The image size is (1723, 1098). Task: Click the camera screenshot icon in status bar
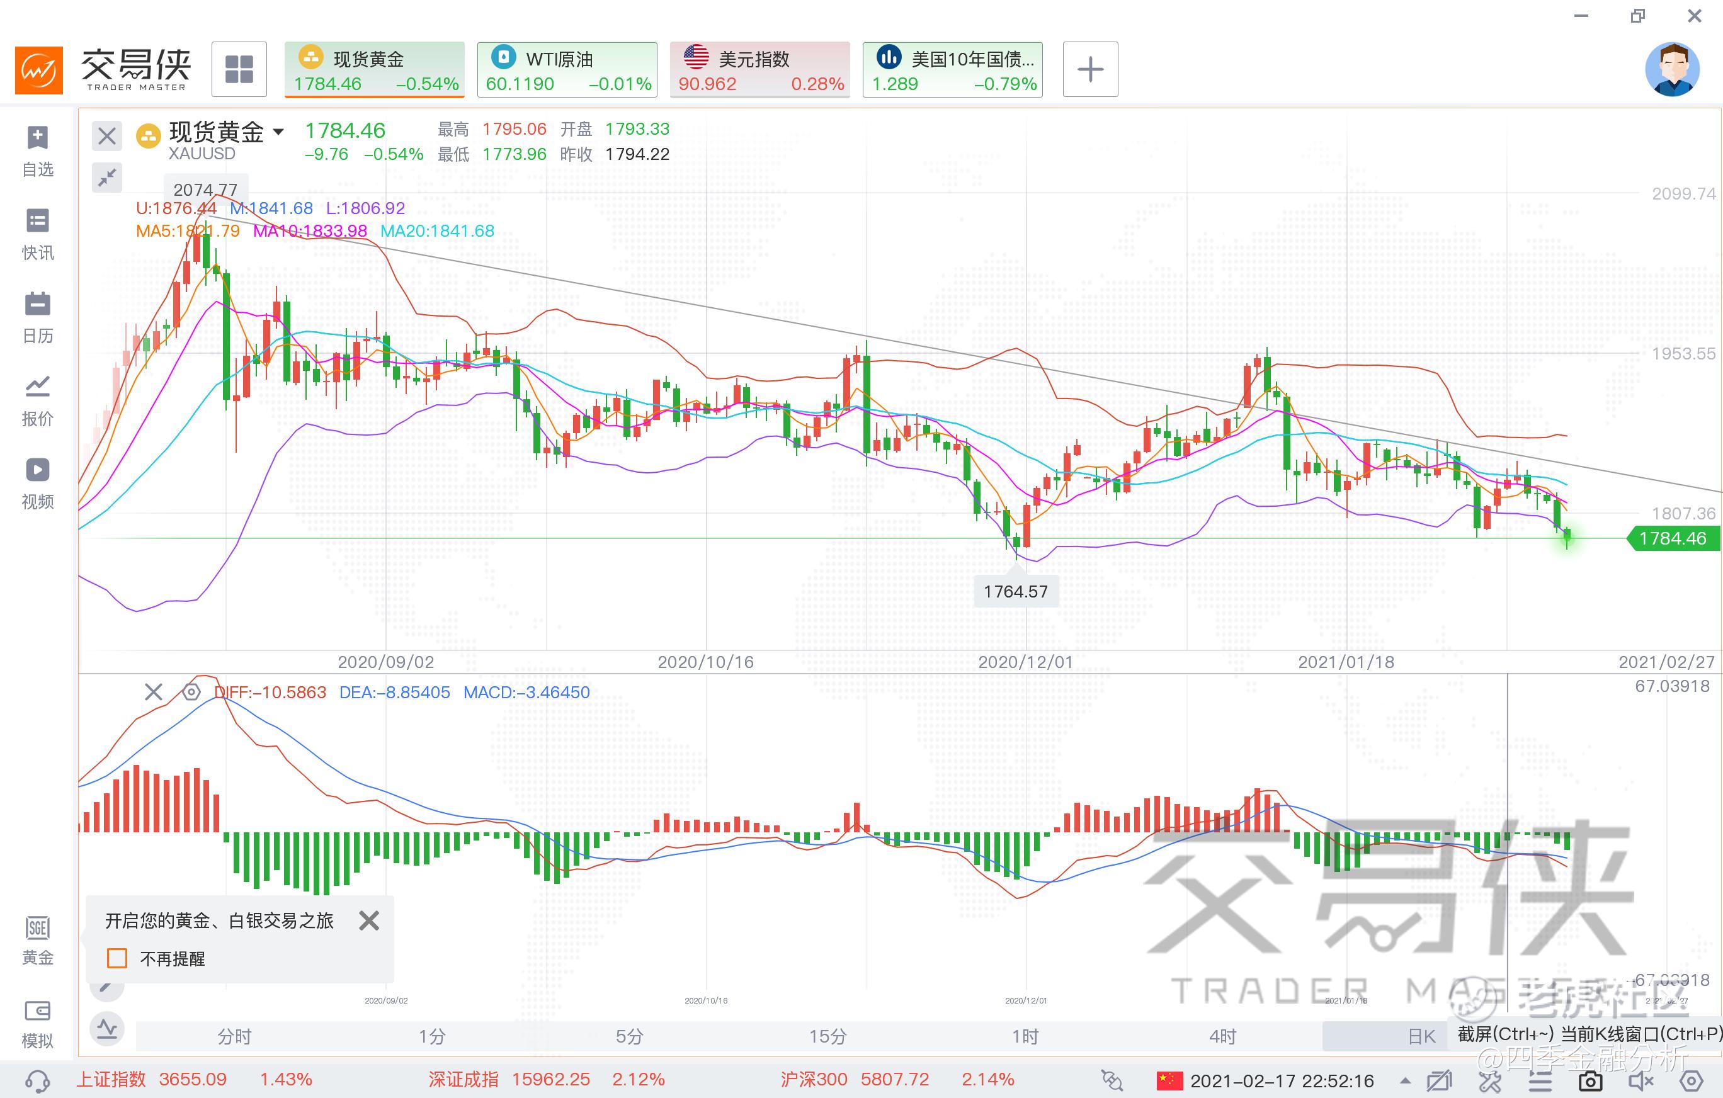click(x=1590, y=1081)
